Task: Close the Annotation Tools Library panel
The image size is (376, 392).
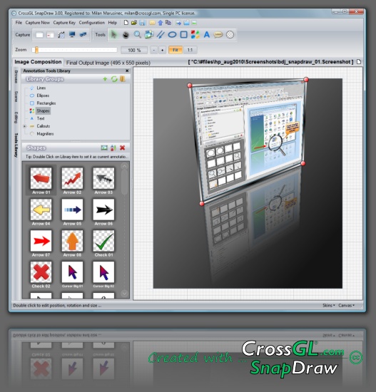Action: [x=127, y=71]
